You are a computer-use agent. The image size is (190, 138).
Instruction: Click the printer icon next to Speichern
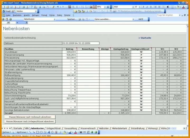tap(79, 19)
